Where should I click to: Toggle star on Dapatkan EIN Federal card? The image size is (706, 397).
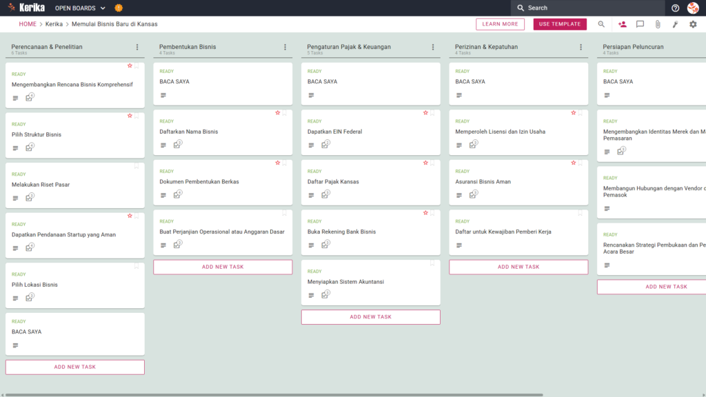pyautogui.click(x=425, y=112)
